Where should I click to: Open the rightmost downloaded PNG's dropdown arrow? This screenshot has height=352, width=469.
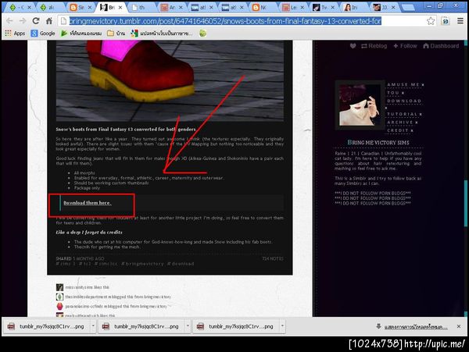point(282,326)
